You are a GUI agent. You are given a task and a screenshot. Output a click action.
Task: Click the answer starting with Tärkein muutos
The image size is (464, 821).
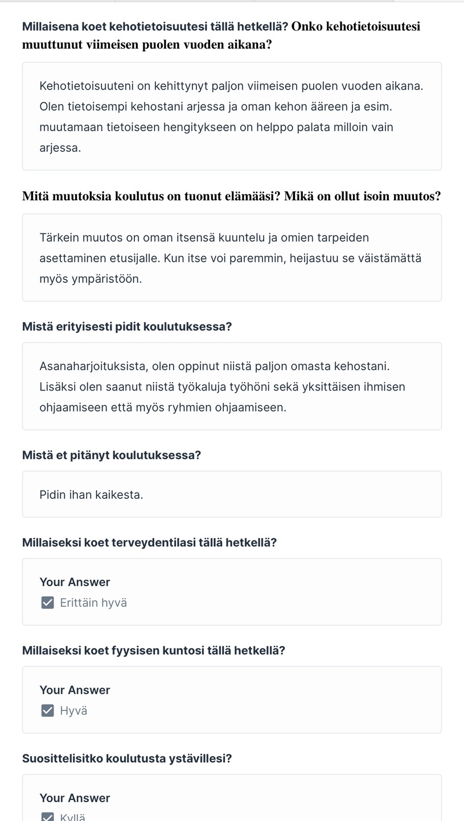pos(232,258)
